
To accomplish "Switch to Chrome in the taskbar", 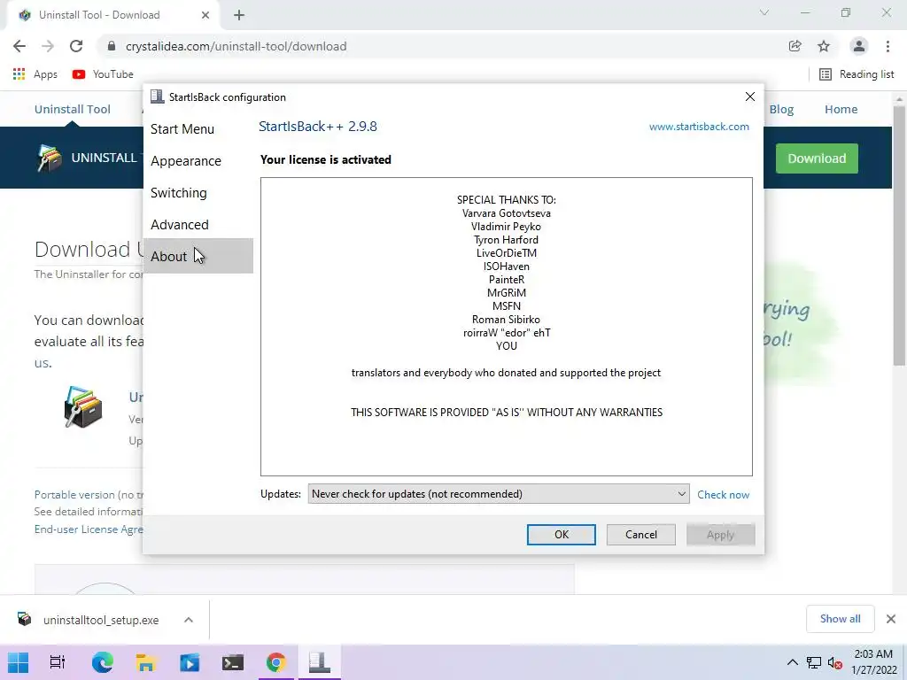I will tap(276, 662).
